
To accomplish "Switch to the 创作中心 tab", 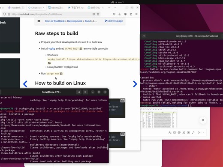I will pos(96,8).
